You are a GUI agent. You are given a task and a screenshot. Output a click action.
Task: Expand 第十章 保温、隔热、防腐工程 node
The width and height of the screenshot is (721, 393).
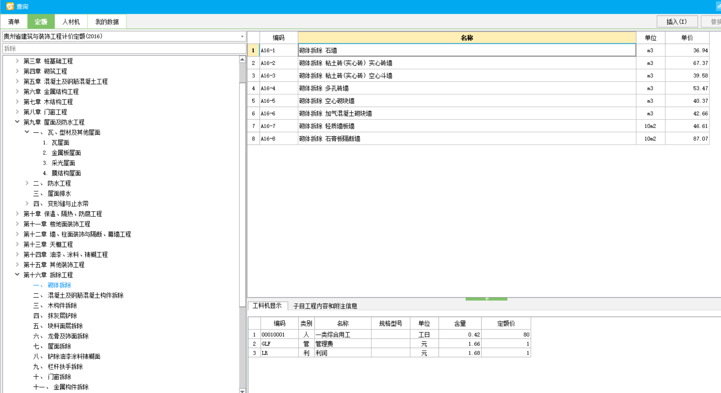point(17,214)
